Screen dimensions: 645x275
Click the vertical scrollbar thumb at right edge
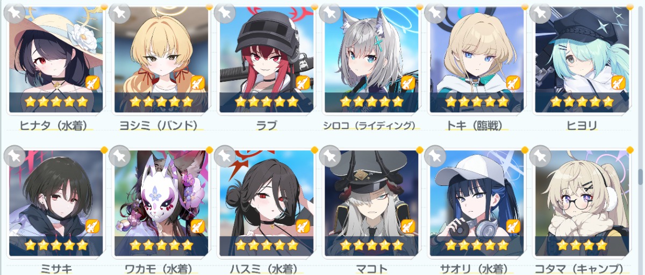tap(641, 178)
